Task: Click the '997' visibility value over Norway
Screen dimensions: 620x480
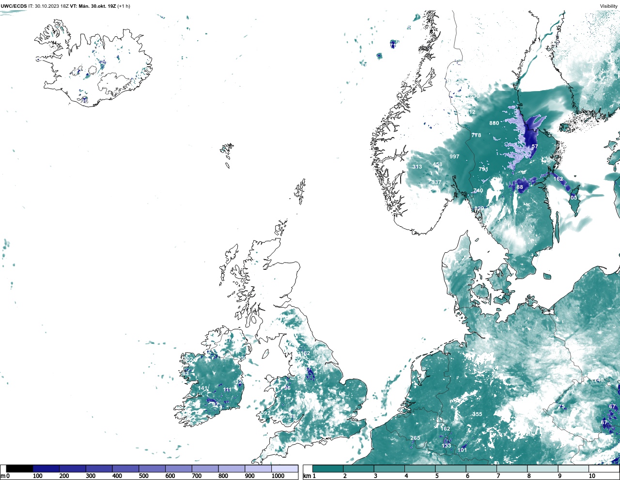Action: (x=454, y=156)
